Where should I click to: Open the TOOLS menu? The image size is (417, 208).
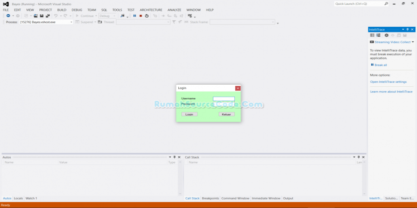(x=117, y=10)
